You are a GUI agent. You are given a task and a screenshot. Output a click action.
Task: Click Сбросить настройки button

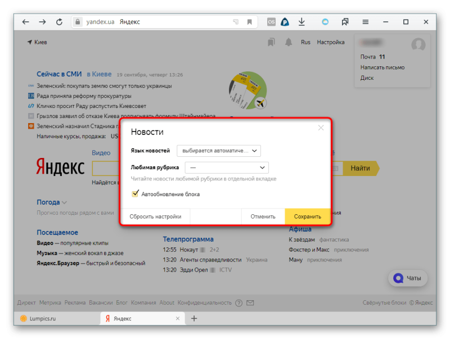pyautogui.click(x=155, y=216)
